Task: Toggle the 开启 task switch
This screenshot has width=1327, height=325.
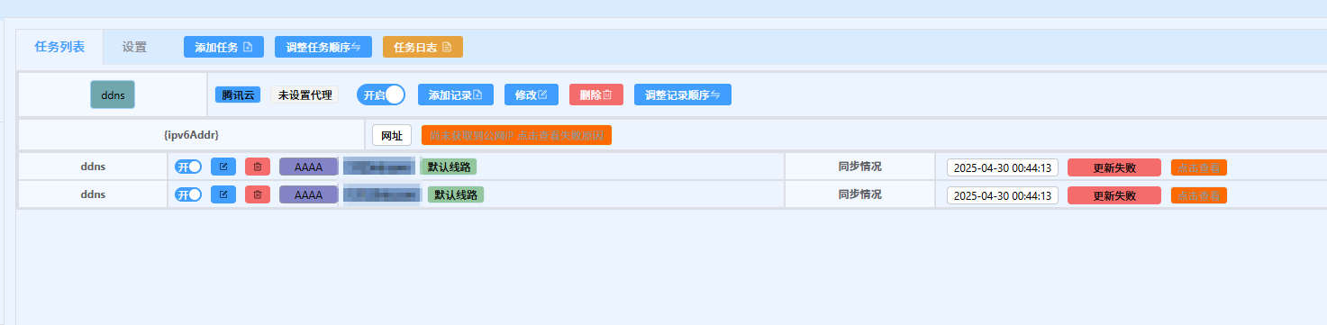Action: (x=381, y=95)
